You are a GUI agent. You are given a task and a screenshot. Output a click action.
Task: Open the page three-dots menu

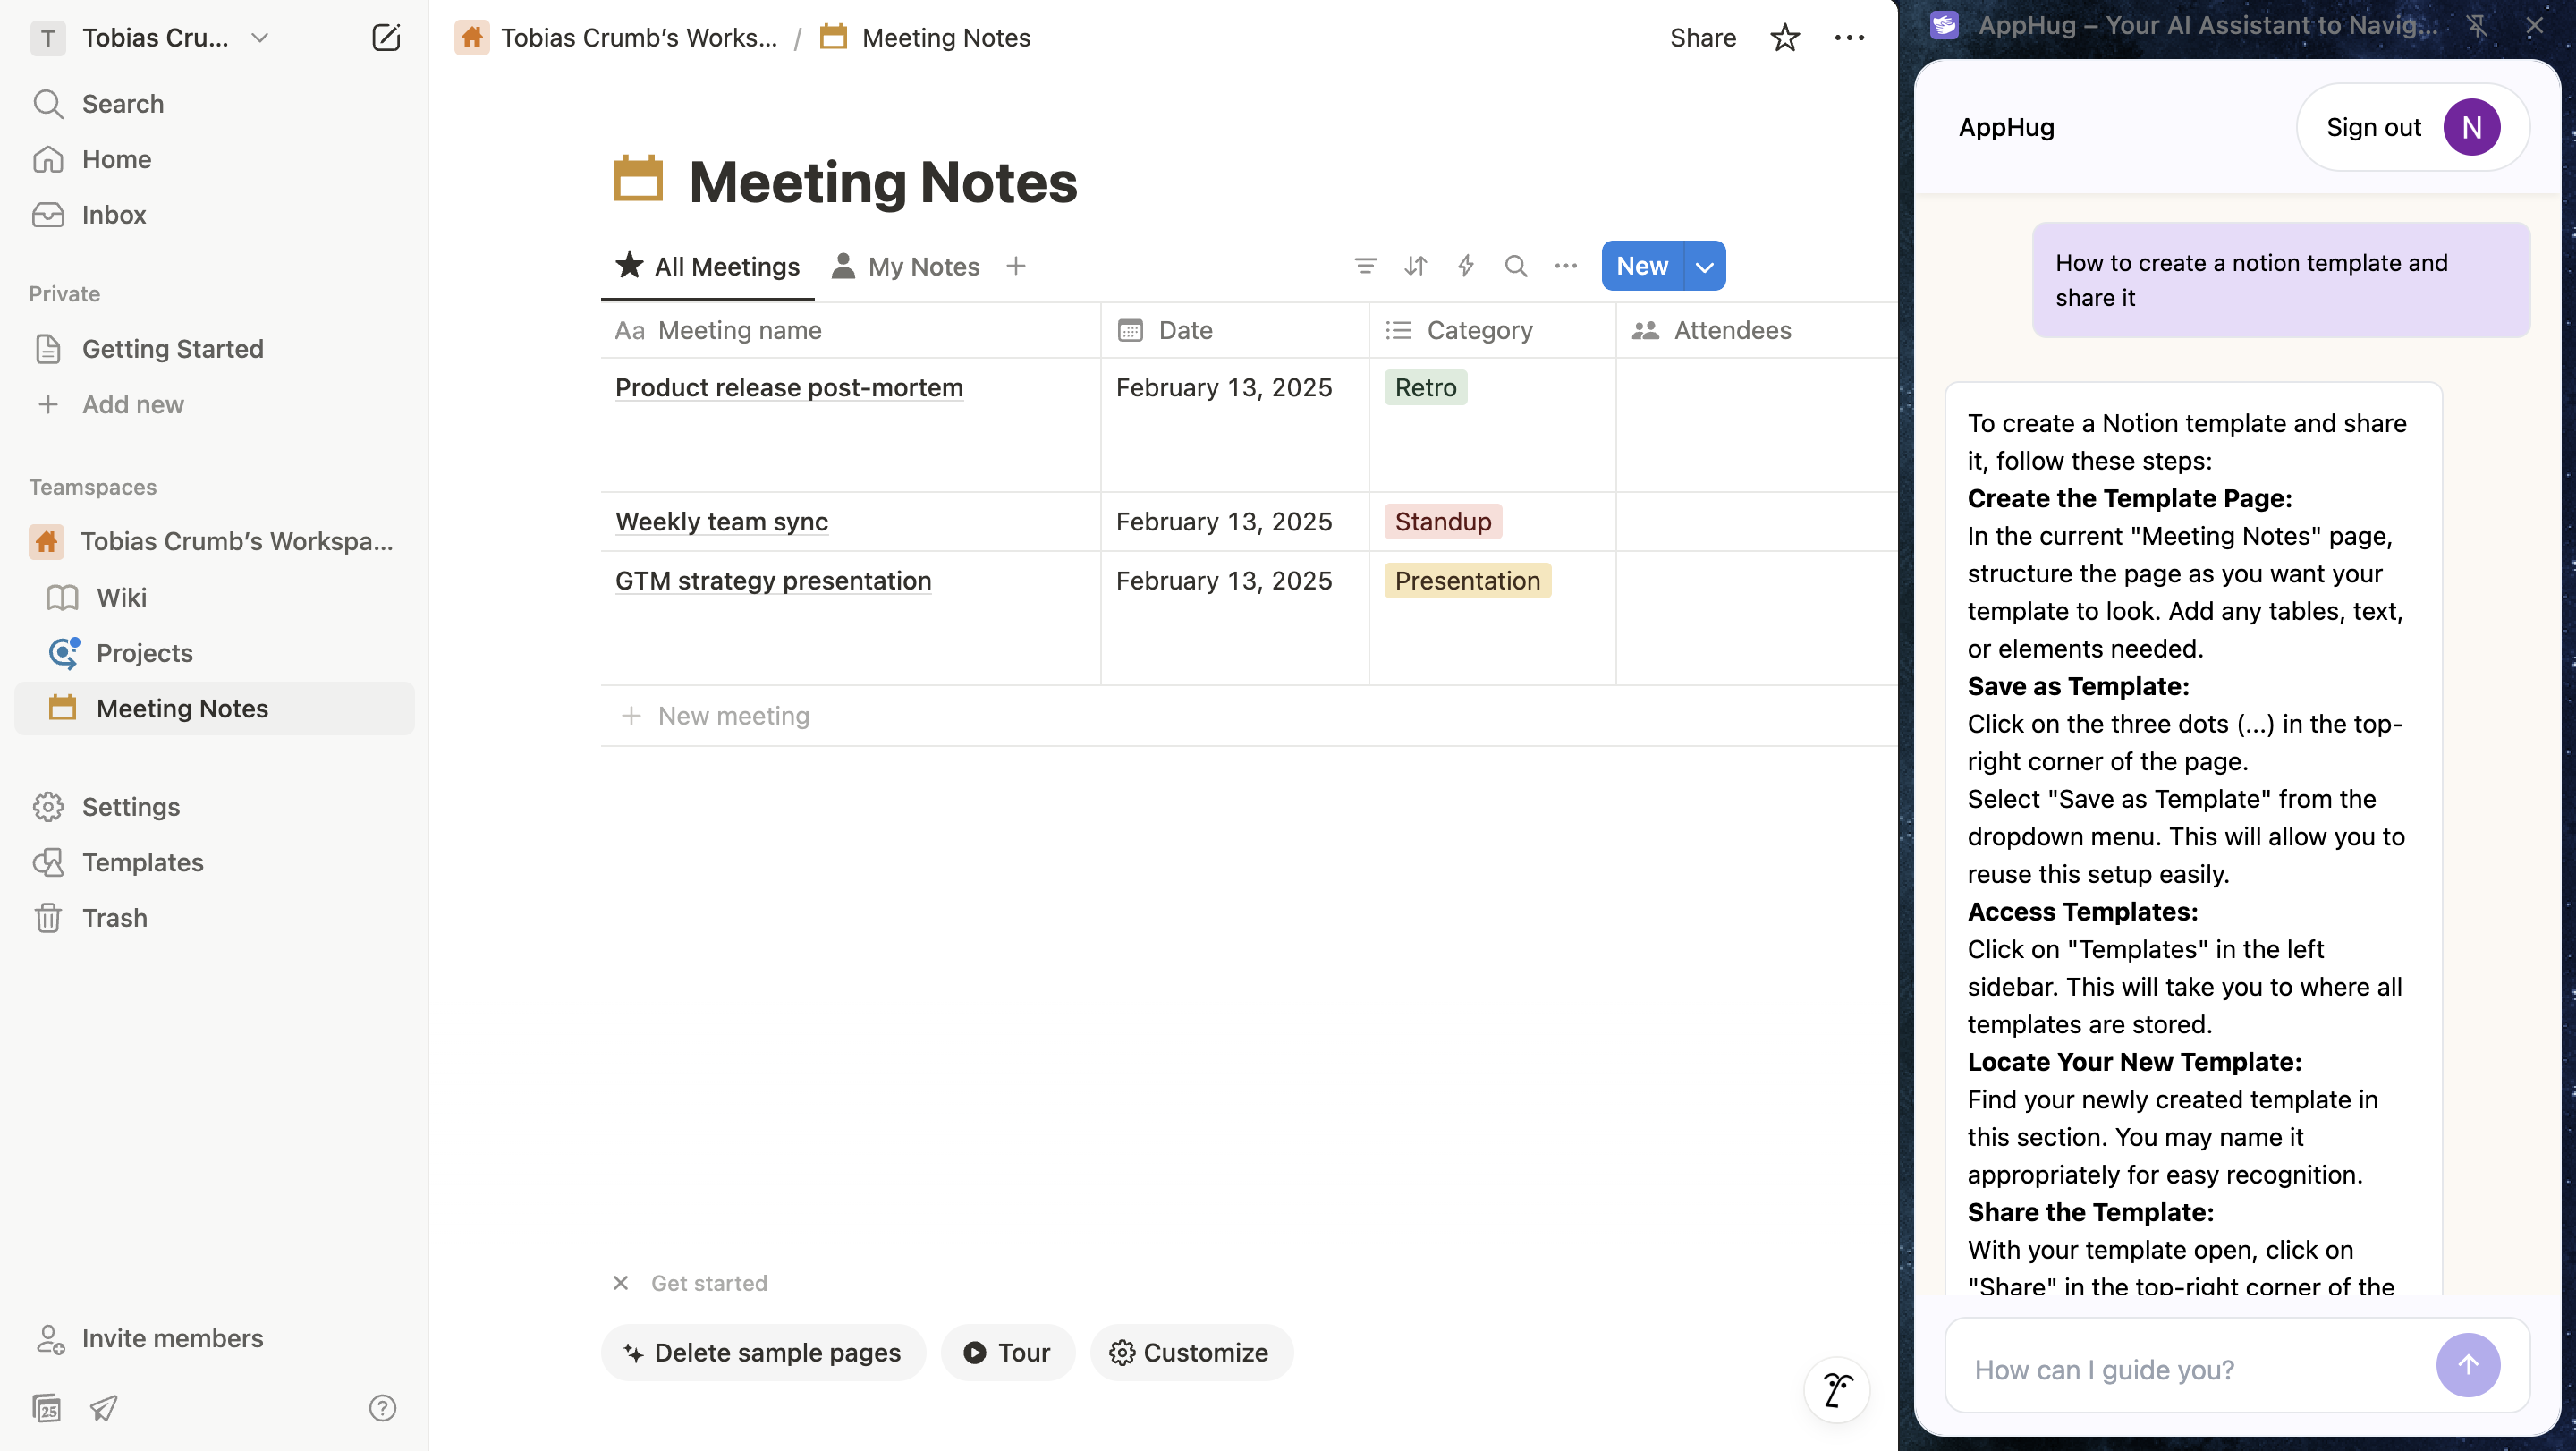[x=1849, y=38]
